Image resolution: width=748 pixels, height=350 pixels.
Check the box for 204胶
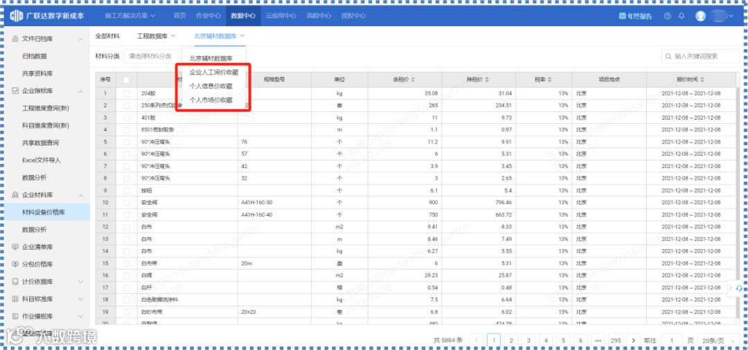pyautogui.click(x=127, y=93)
